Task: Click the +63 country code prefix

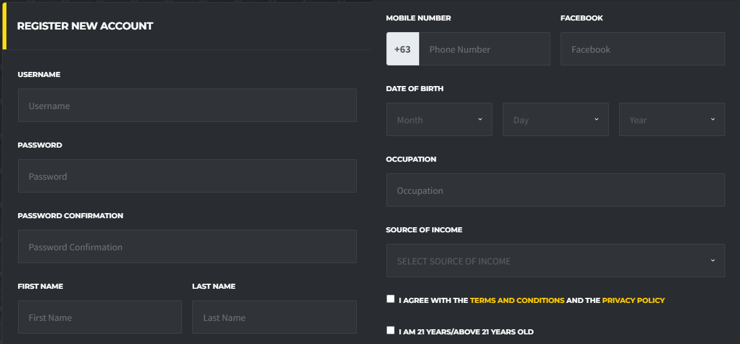Action: tap(402, 49)
